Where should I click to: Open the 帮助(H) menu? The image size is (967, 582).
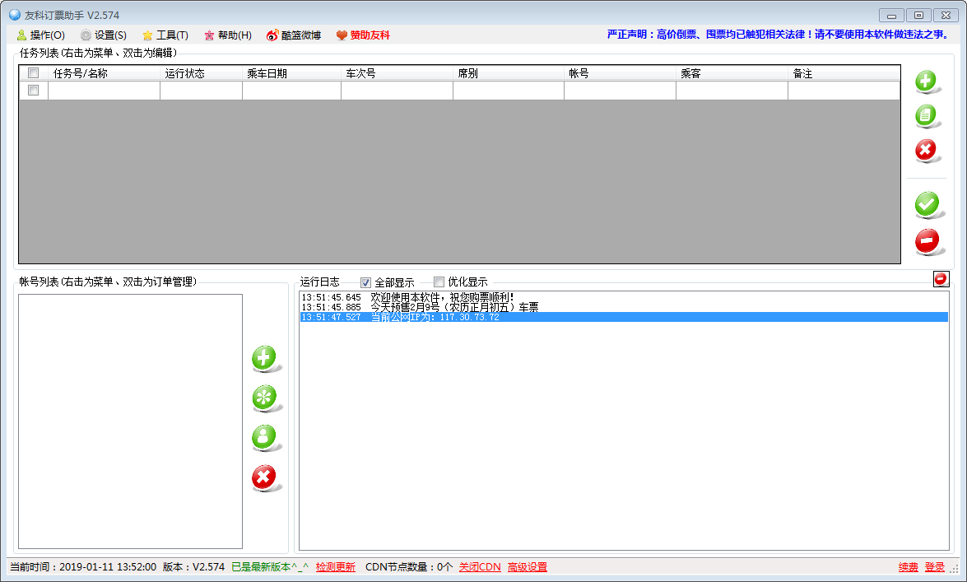click(228, 35)
